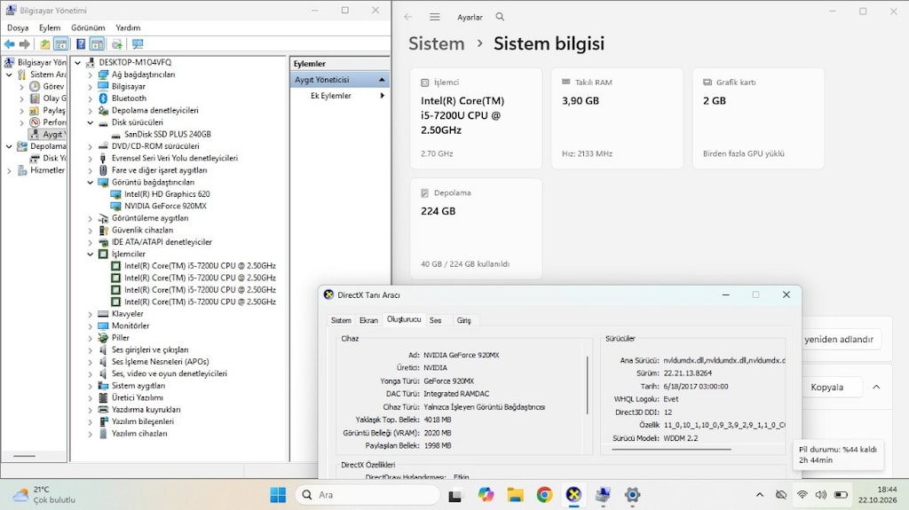909x510 pixels.
Task: Collapse the section next to Kopyala button
Action: (x=876, y=387)
